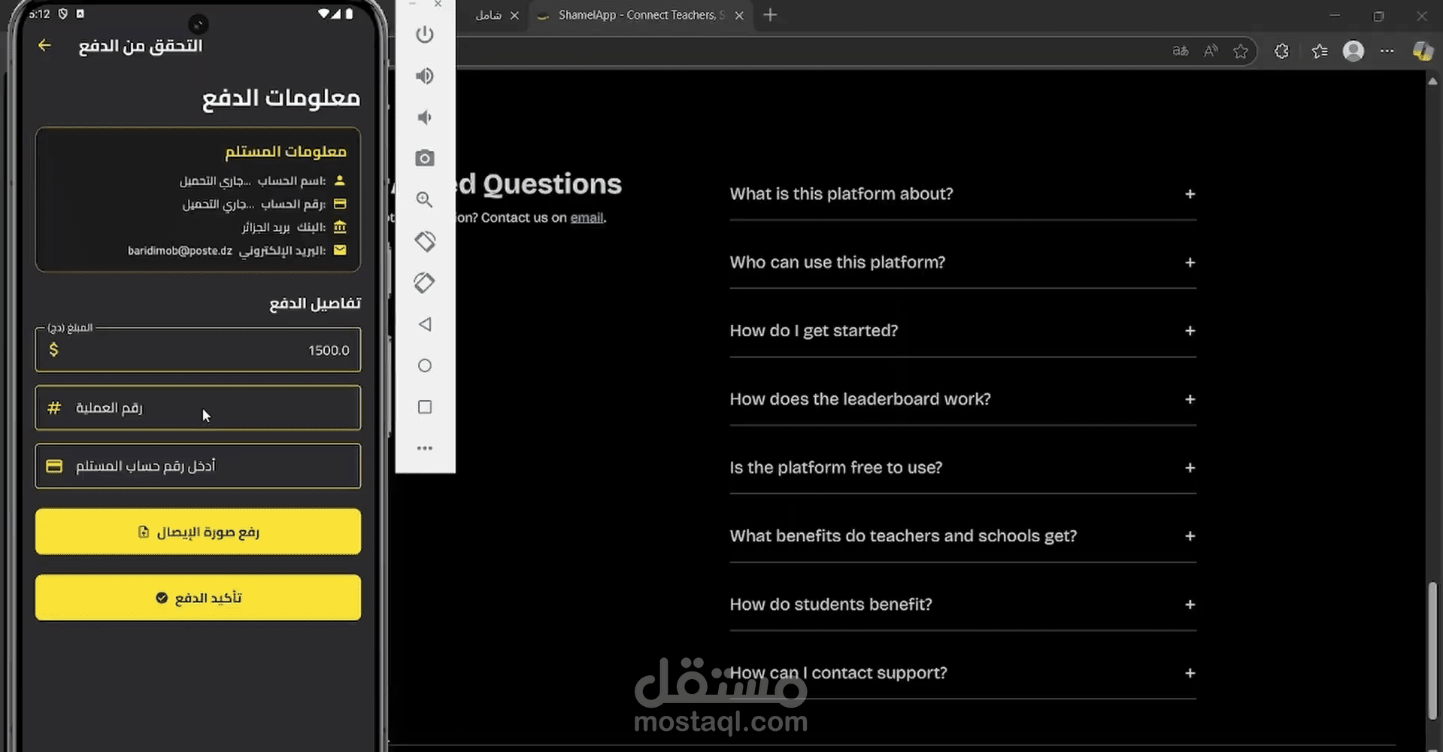This screenshot has width=1443, height=752.
Task: Click the emulator back triangle button
Action: tap(425, 324)
